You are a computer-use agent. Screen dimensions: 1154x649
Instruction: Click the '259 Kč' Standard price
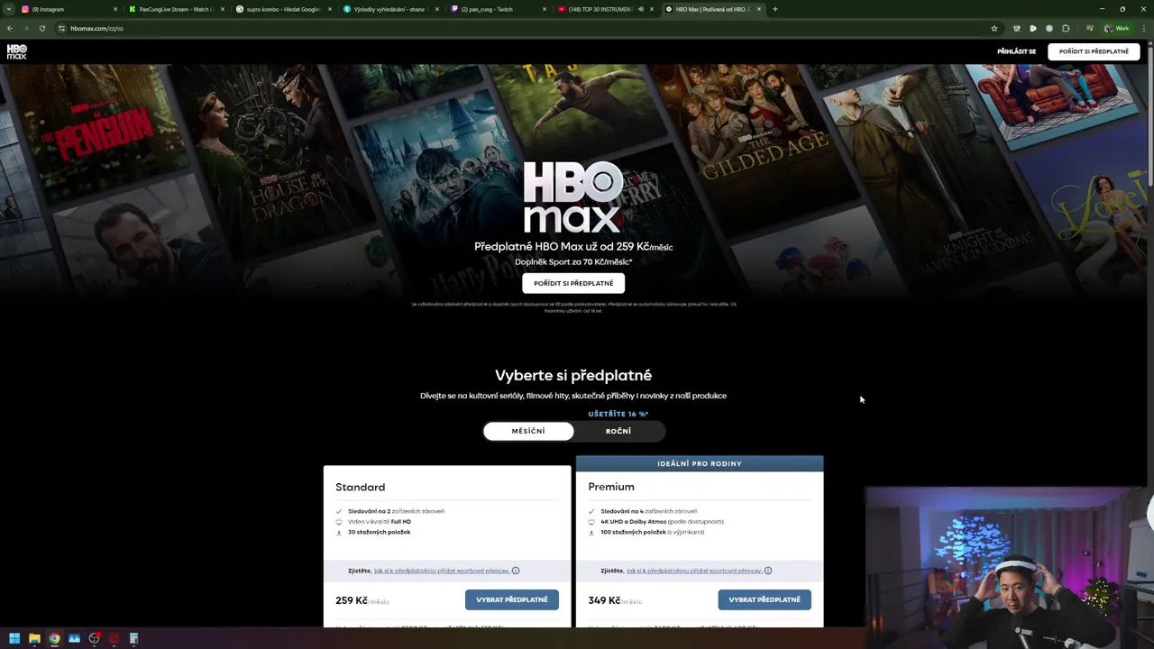click(x=352, y=600)
